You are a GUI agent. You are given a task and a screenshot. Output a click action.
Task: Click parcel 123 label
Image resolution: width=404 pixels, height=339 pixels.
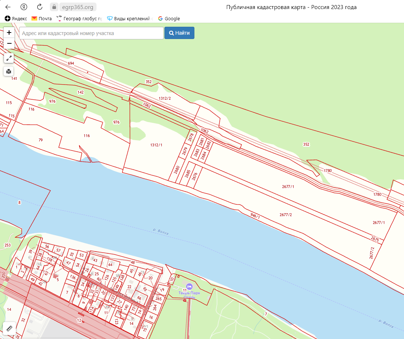[116, 322]
